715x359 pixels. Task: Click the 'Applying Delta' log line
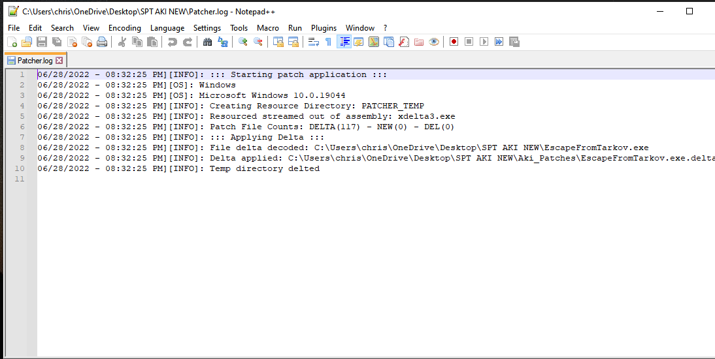180,138
